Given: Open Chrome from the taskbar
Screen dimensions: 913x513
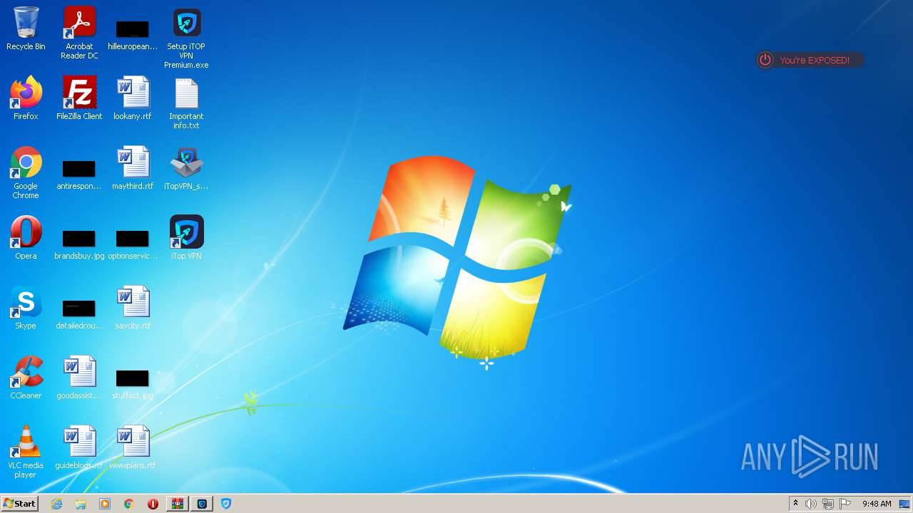Looking at the screenshot, I should click(129, 504).
